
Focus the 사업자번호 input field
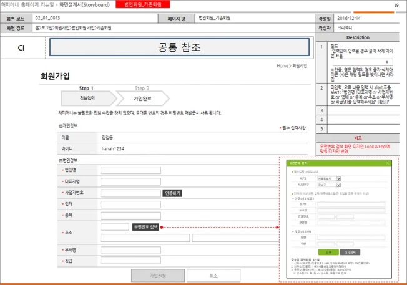[x=130, y=193]
